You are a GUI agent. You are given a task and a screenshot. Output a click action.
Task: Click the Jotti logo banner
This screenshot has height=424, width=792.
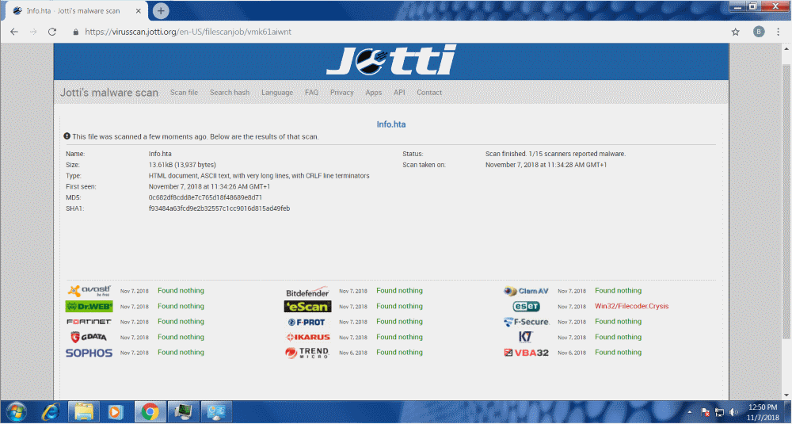coord(391,61)
